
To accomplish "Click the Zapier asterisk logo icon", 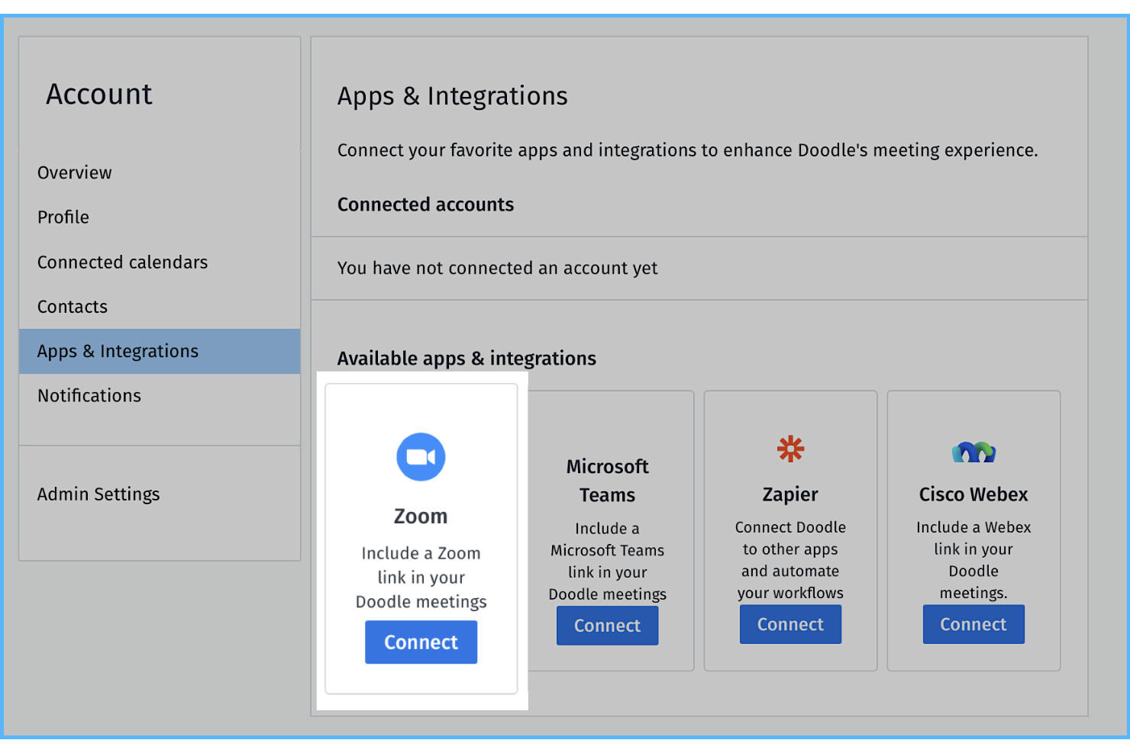I will [x=790, y=449].
